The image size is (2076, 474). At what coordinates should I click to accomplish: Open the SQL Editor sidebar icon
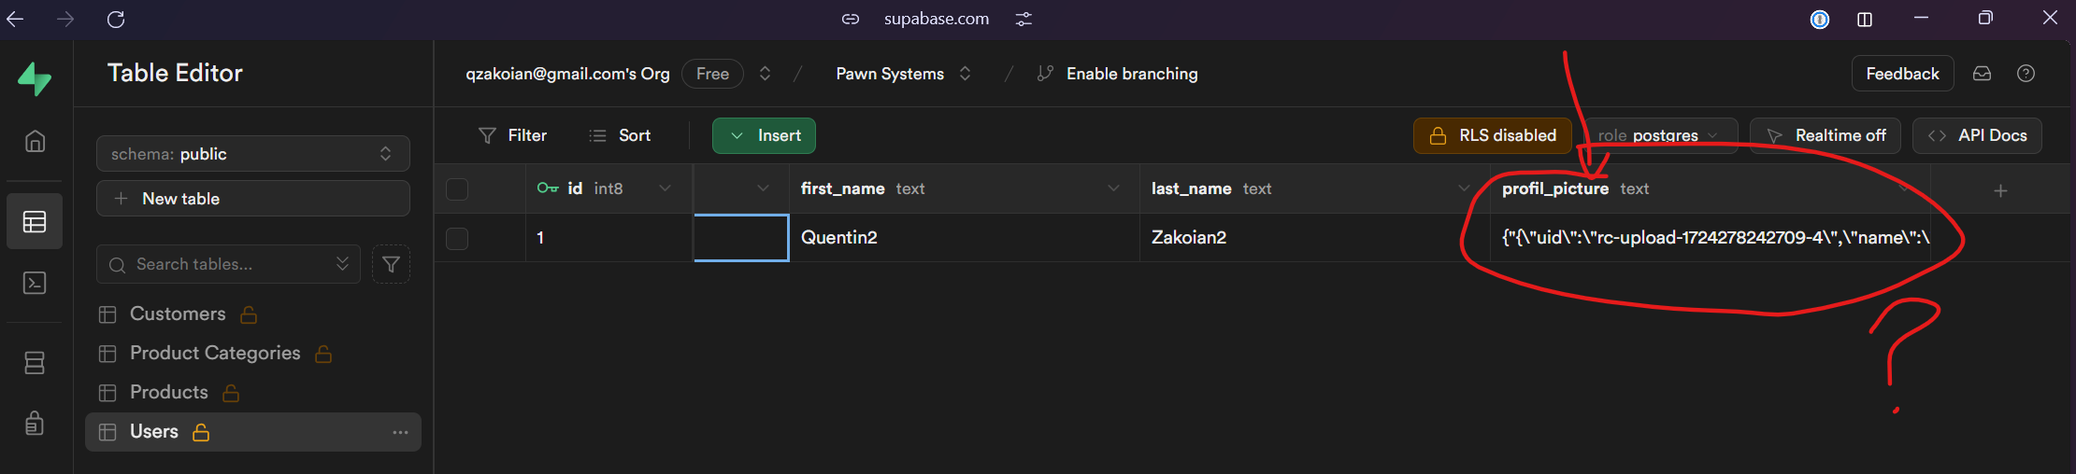click(35, 283)
